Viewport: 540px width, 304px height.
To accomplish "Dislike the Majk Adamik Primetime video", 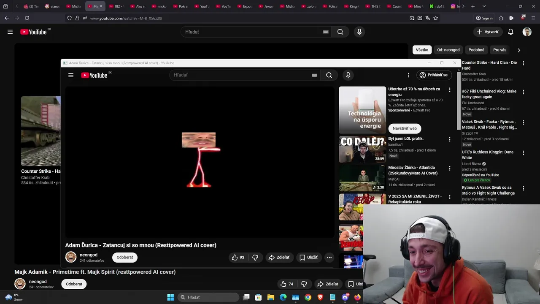I will point(304,284).
